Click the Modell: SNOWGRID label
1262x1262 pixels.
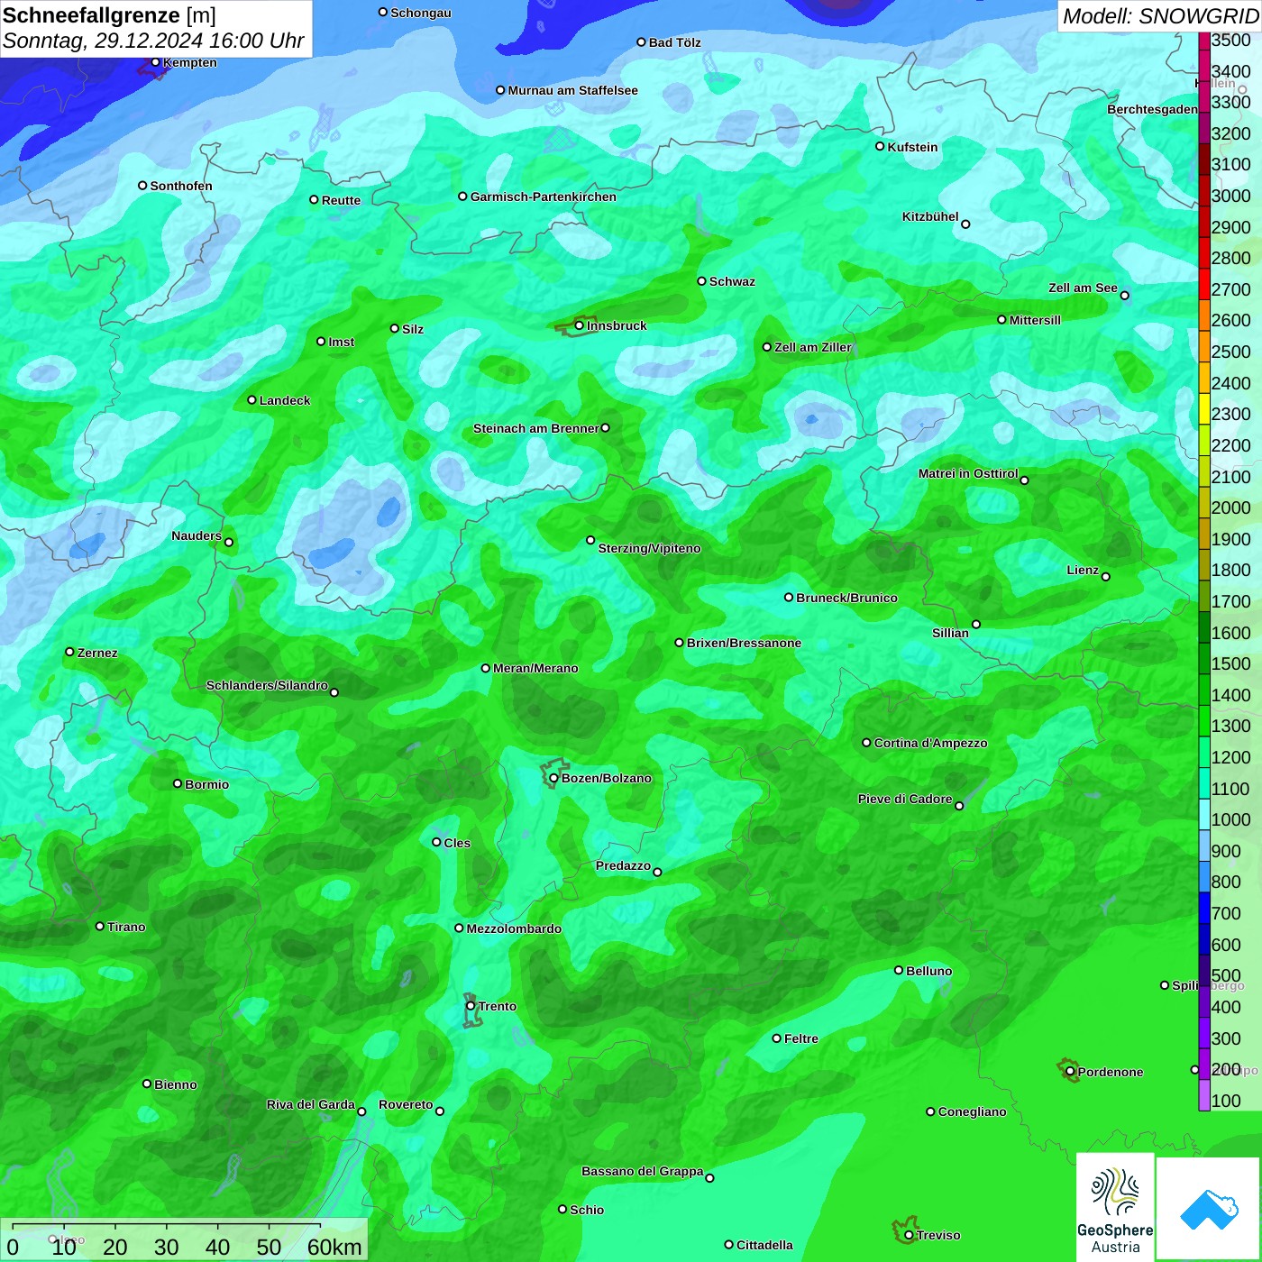point(1160,16)
